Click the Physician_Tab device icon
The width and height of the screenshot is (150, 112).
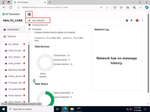click(x=6, y=83)
